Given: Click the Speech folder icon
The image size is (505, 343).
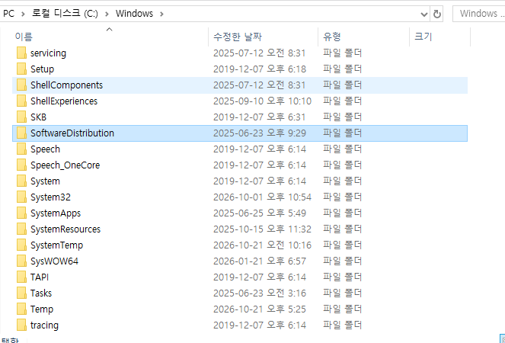Looking at the screenshot, I should click(x=21, y=149).
